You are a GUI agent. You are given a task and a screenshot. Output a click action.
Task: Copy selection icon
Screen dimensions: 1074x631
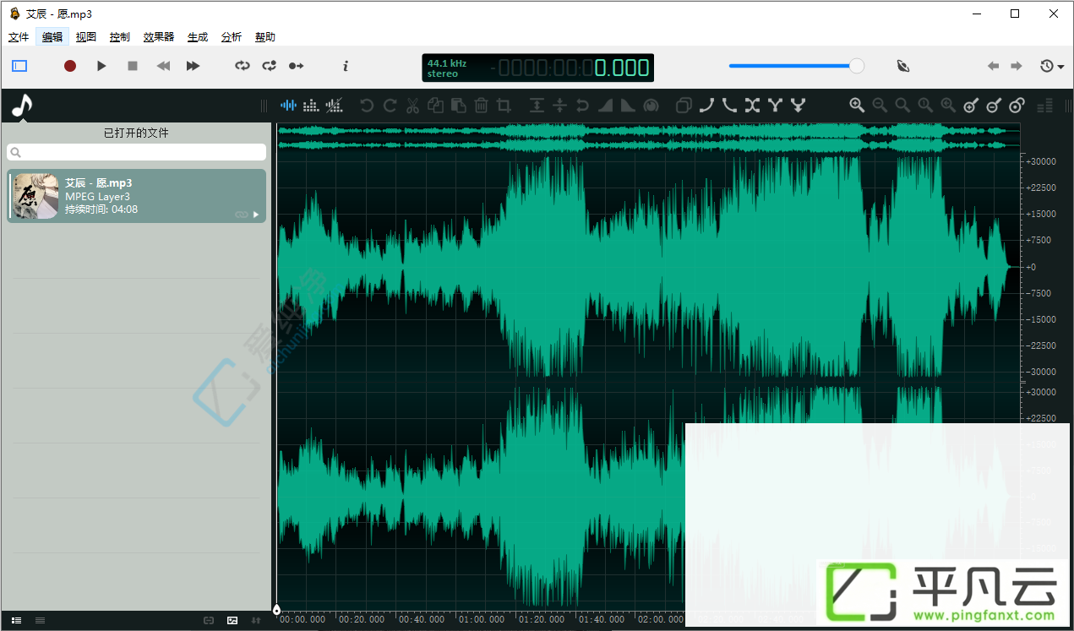(435, 106)
